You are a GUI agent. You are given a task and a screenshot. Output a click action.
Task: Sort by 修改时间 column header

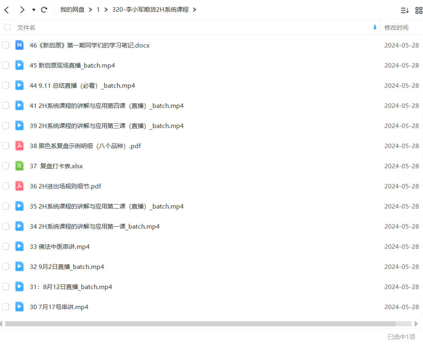pos(396,27)
